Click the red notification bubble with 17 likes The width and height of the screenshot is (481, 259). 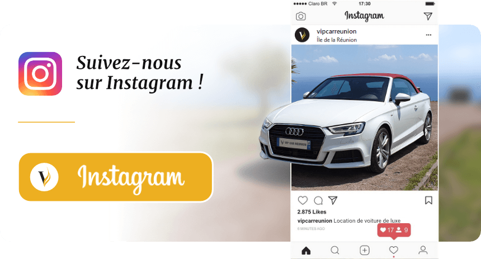394,230
